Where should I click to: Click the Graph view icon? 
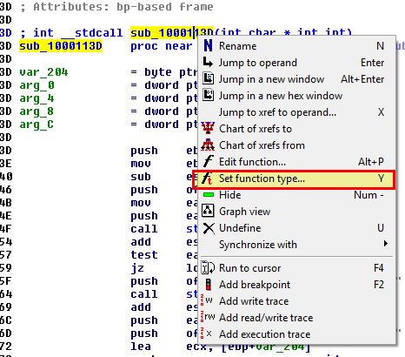208,211
